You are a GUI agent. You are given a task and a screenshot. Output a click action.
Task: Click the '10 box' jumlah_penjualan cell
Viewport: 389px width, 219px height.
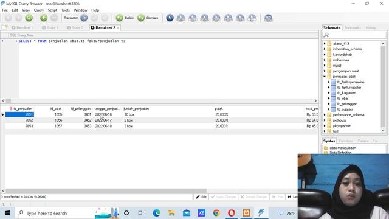pyautogui.click(x=129, y=114)
